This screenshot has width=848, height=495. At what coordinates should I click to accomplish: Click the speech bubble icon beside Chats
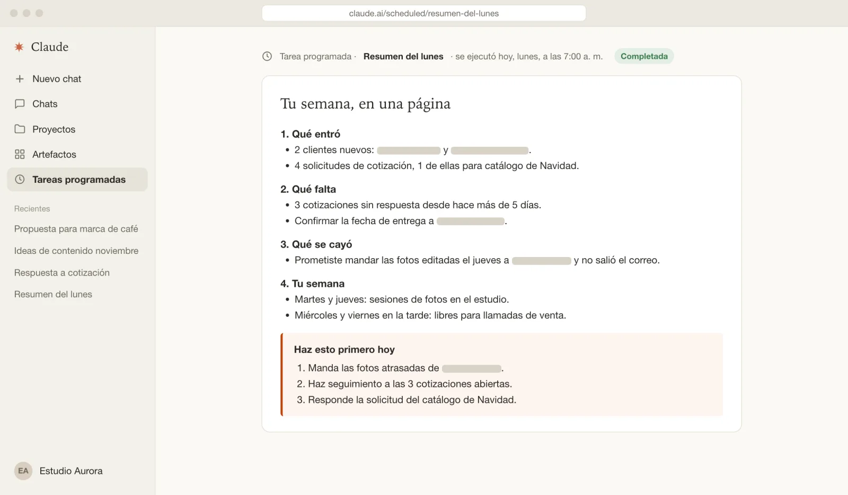[20, 104]
